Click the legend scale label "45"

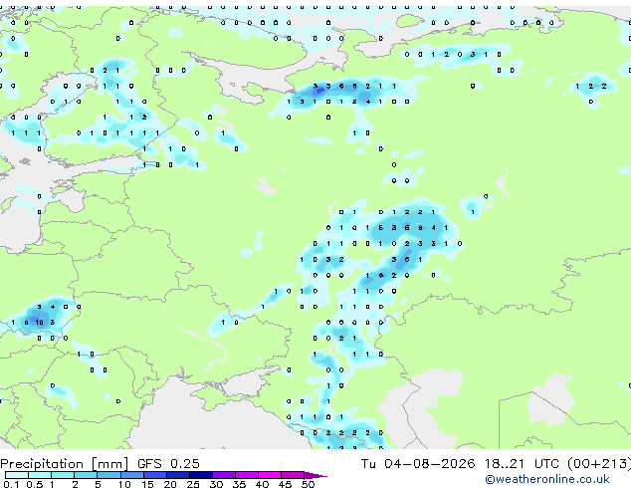(286, 484)
